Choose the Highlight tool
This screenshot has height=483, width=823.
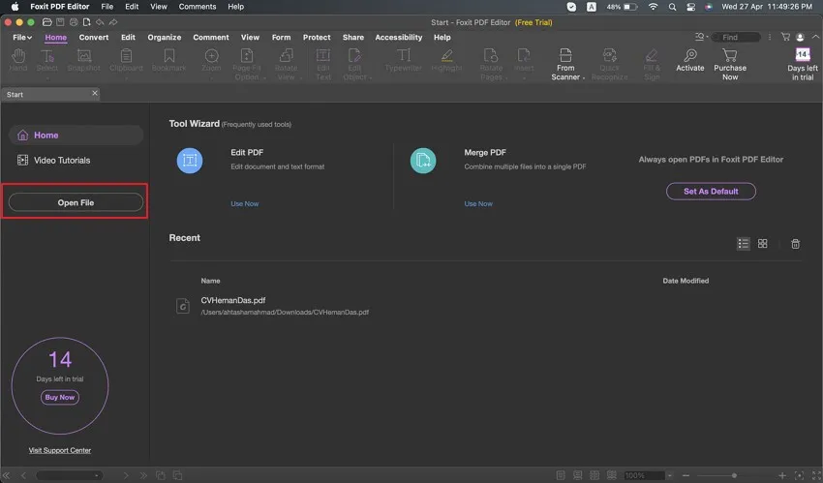coord(446,60)
